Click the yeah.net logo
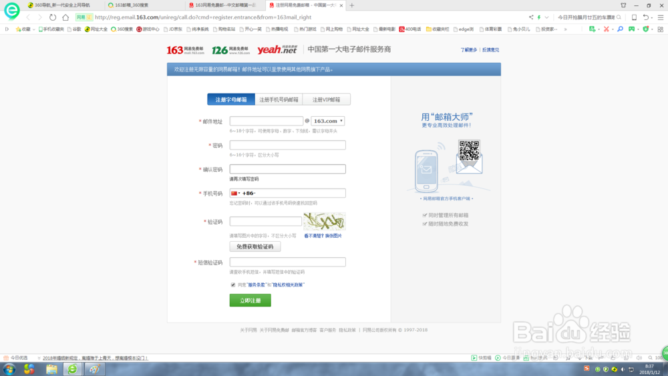Image resolution: width=668 pixels, height=376 pixels. [x=277, y=49]
